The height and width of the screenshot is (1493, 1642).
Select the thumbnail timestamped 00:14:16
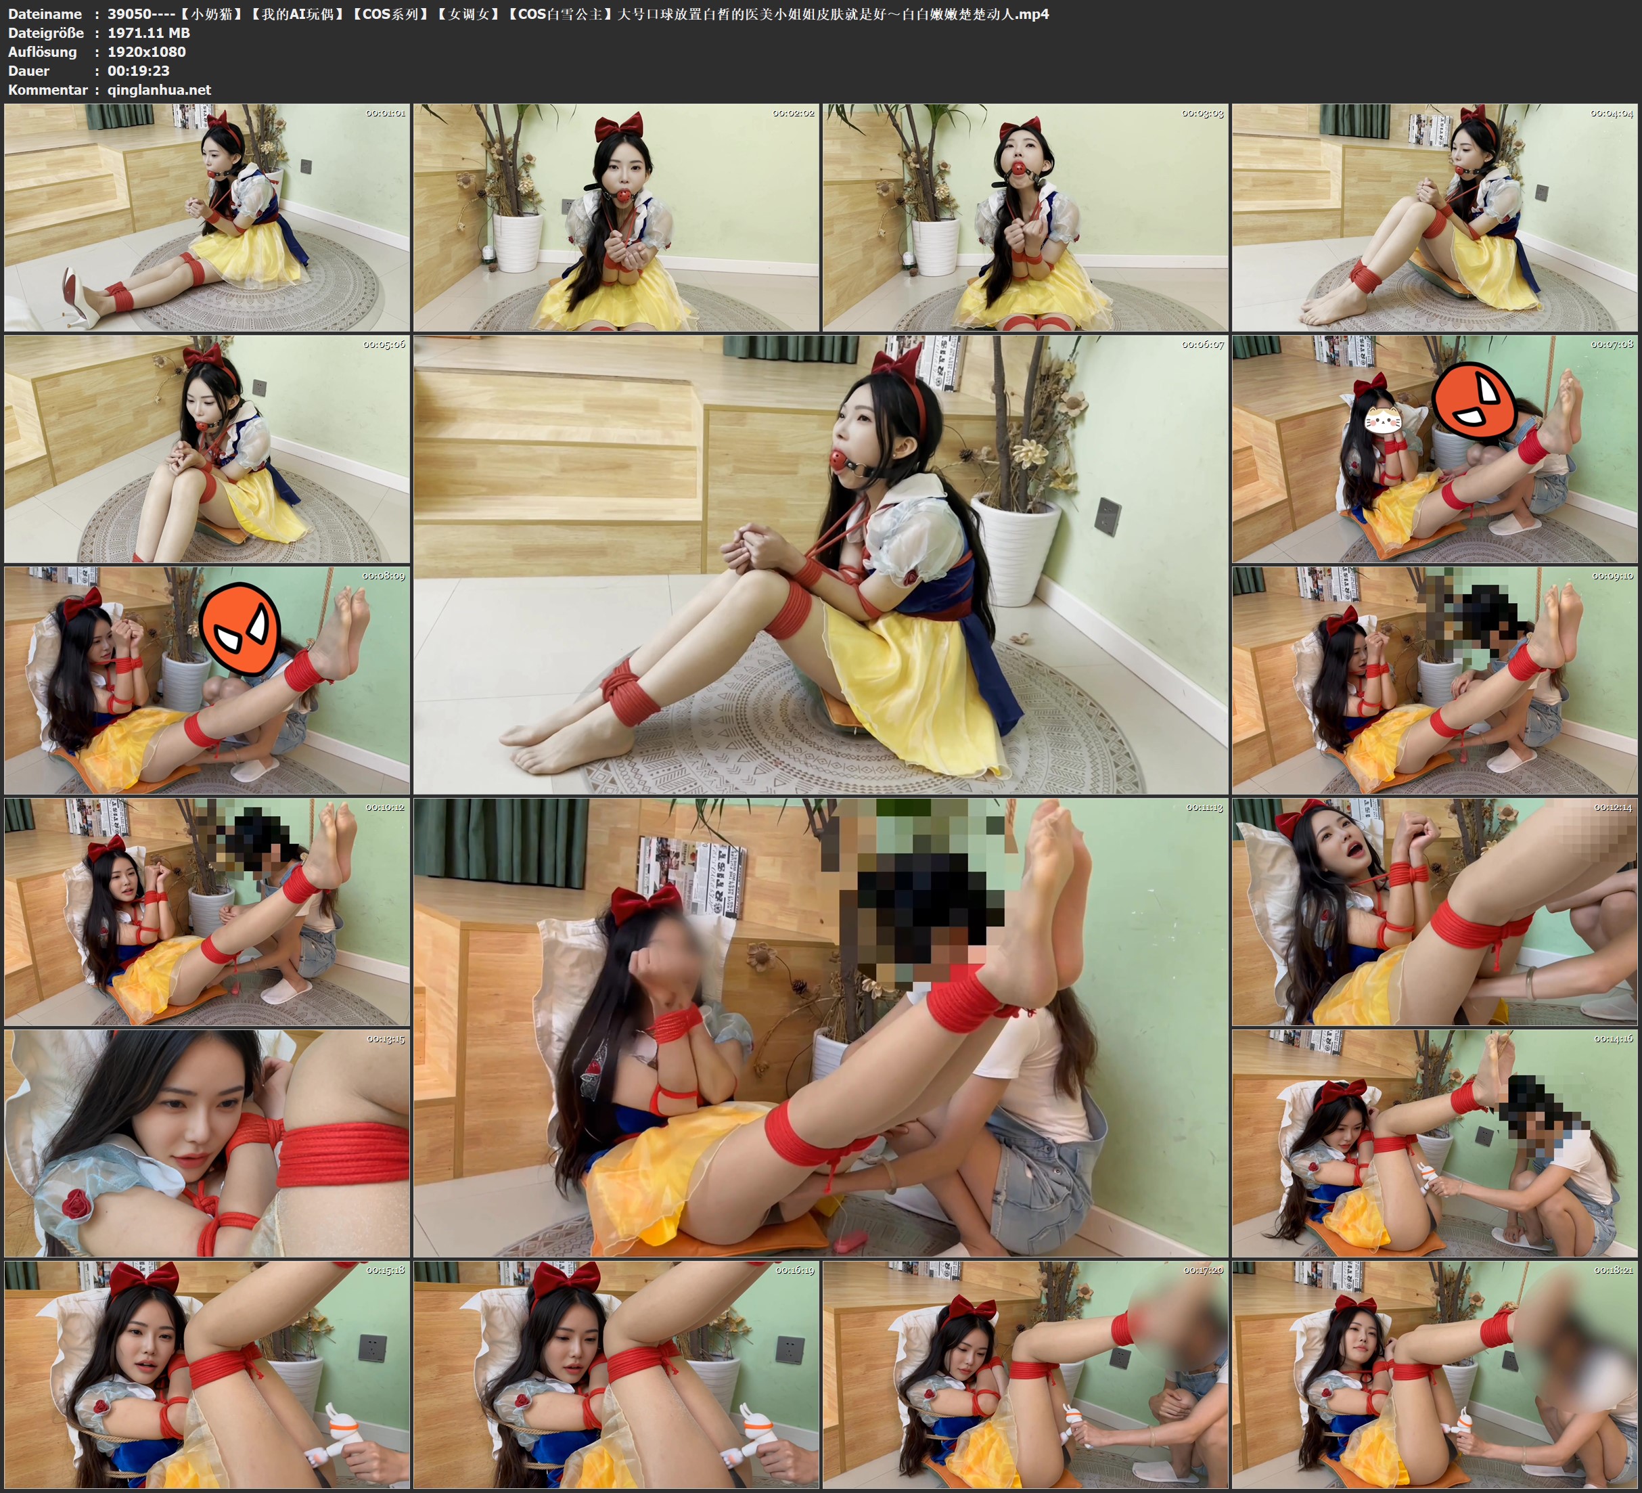click(x=1434, y=1142)
